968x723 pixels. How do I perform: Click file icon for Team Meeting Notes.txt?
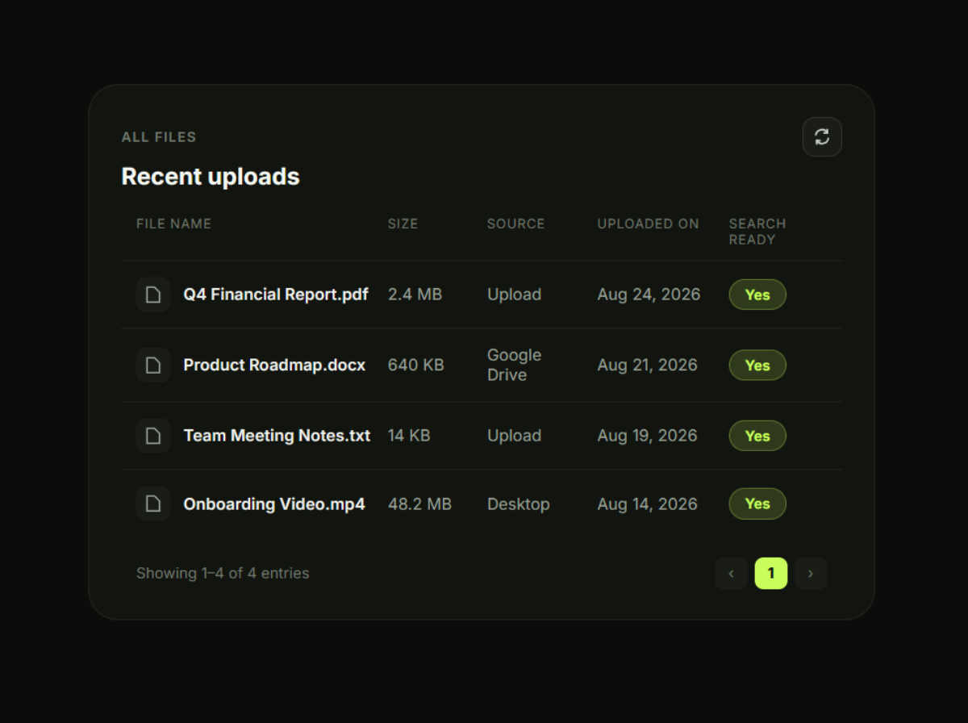(153, 436)
